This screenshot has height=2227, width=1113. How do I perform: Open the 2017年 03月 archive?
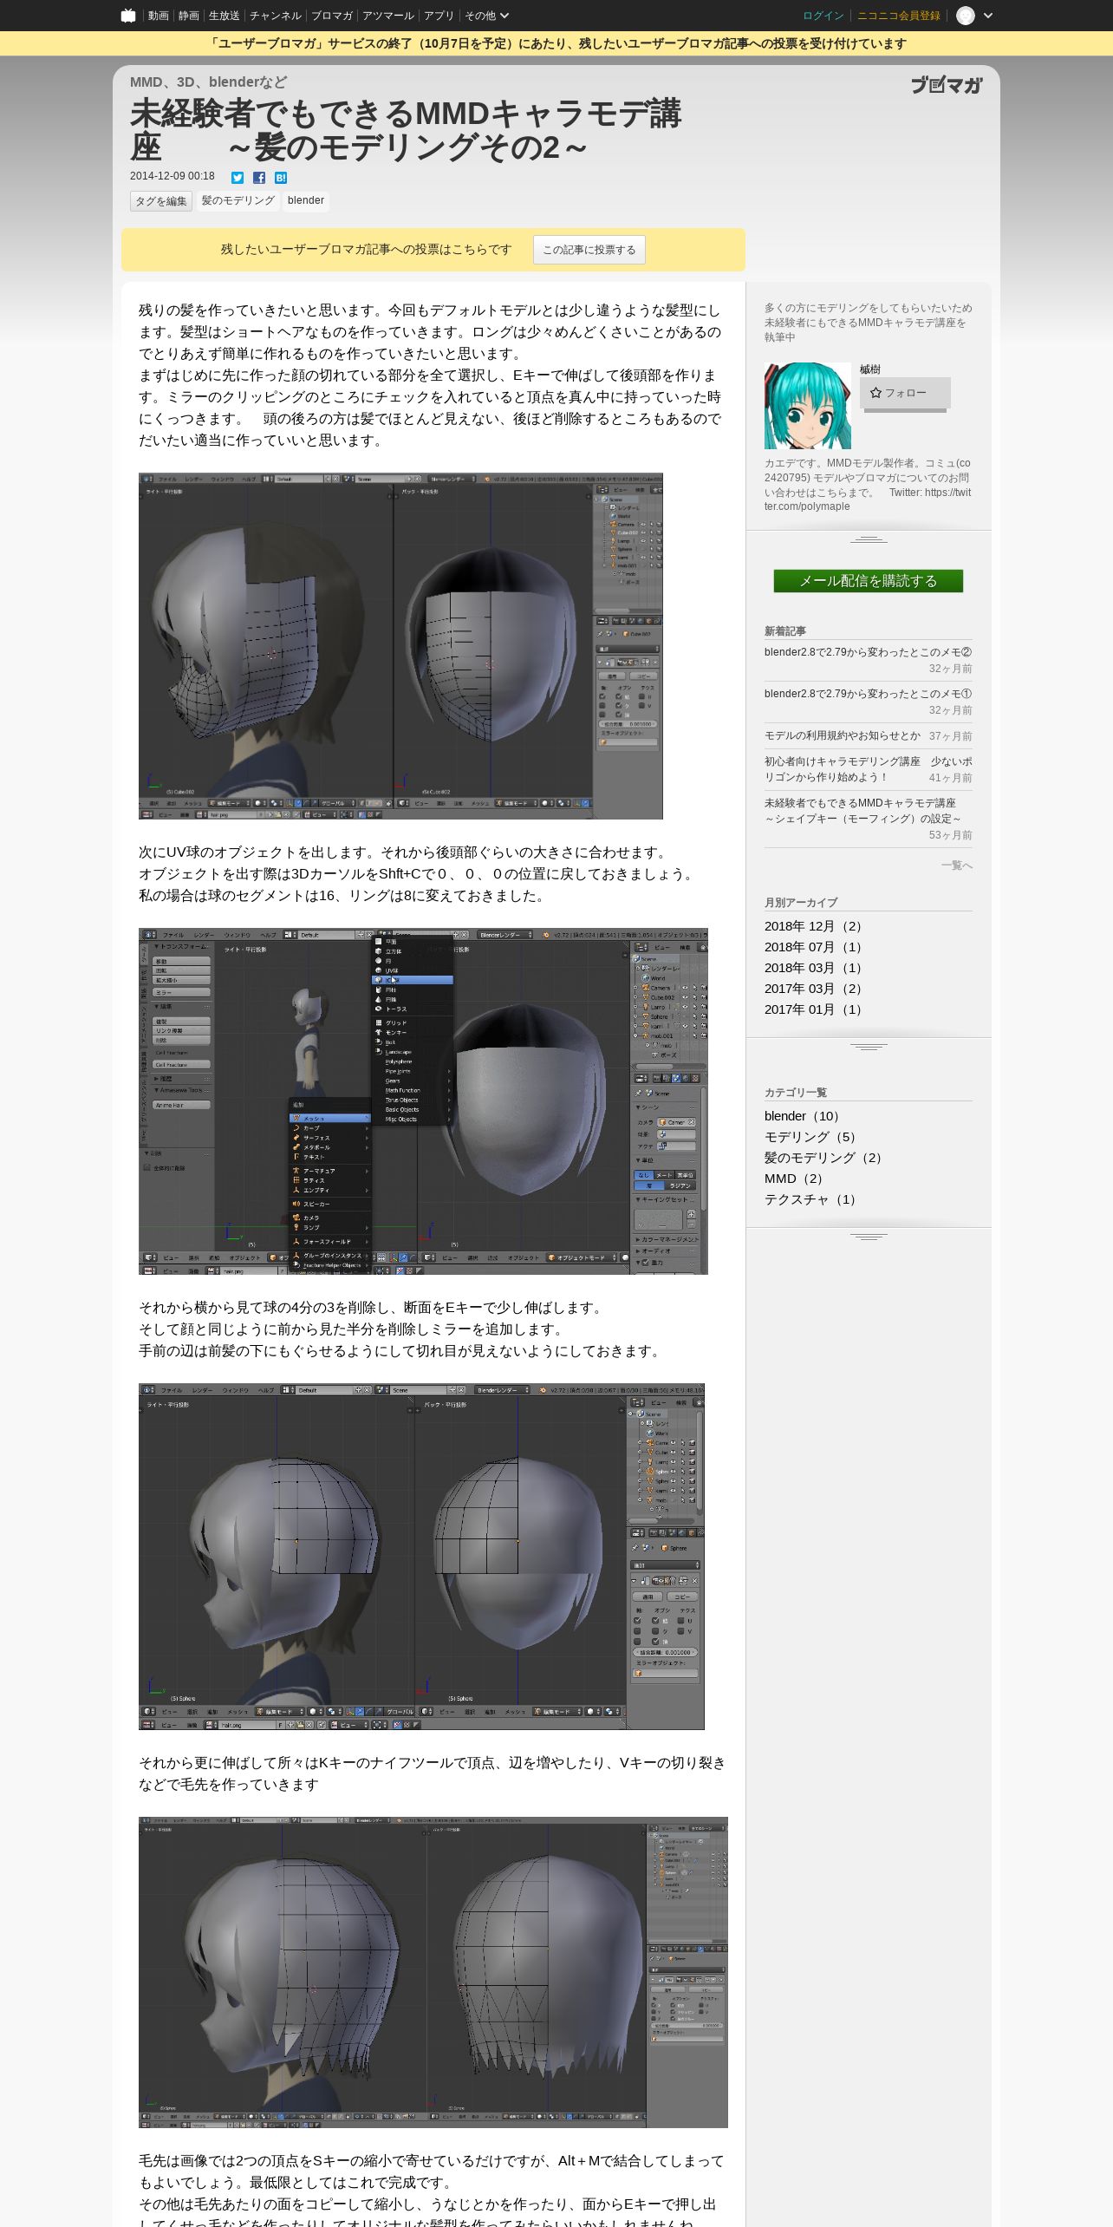[813, 989]
